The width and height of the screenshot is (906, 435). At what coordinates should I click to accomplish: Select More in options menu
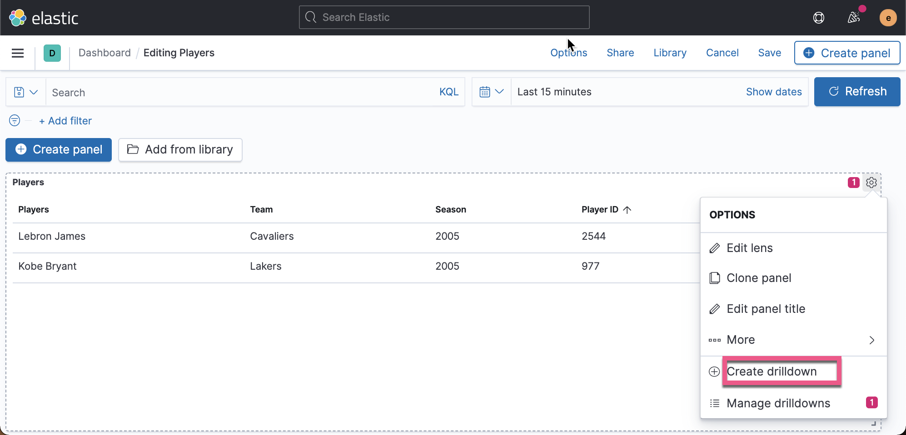tap(793, 340)
